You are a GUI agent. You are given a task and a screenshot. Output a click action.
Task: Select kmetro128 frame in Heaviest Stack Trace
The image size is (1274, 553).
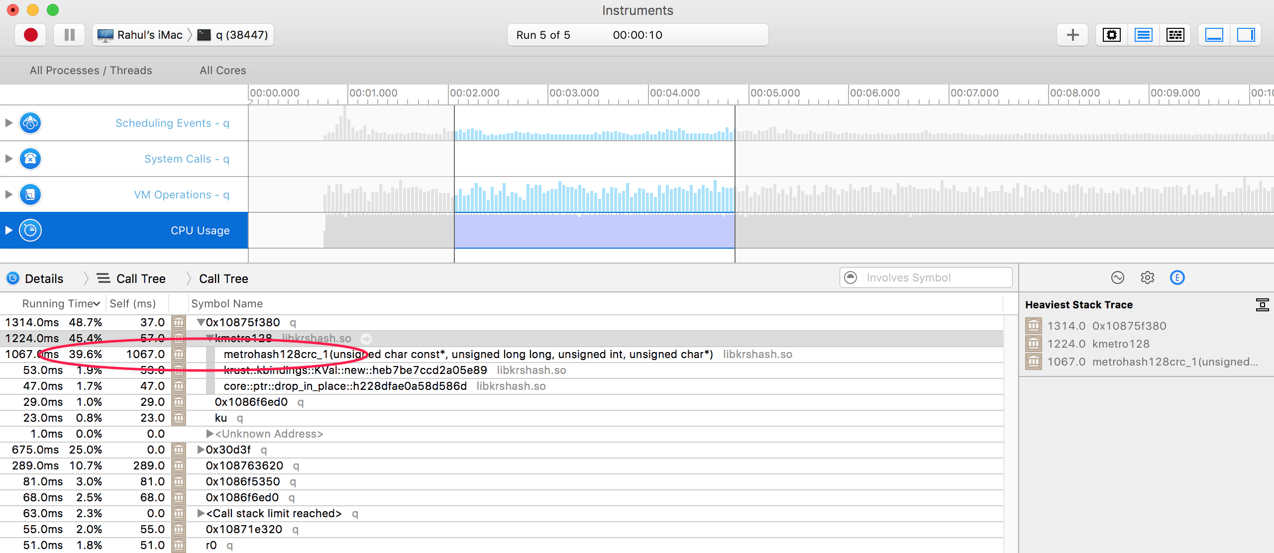click(1146, 344)
